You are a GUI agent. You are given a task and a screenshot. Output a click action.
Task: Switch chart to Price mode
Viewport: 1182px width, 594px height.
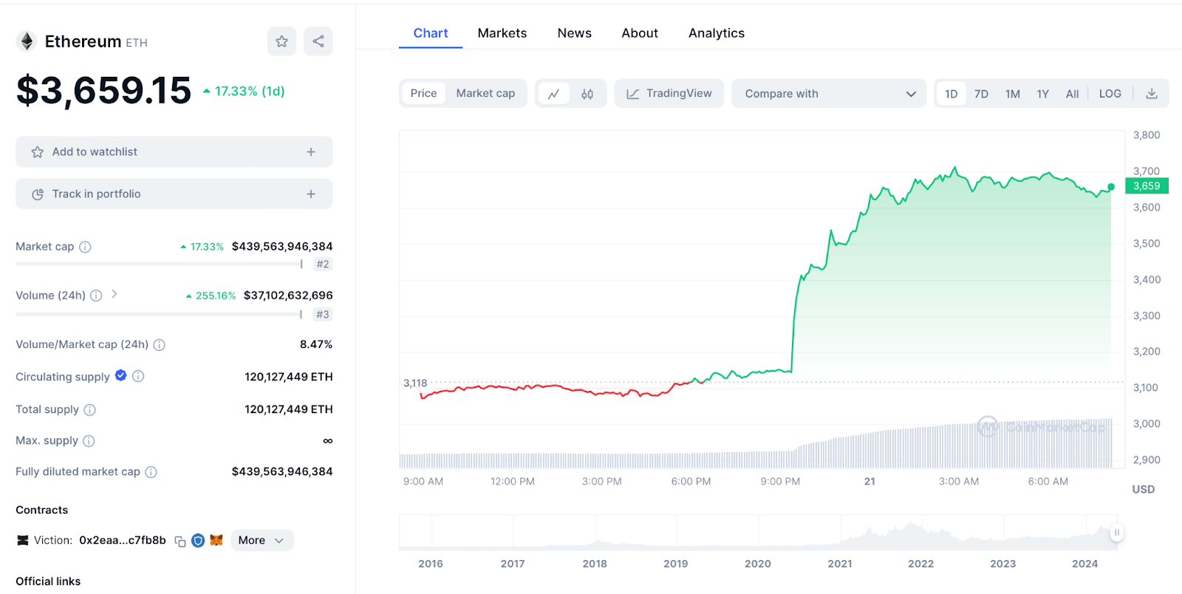click(423, 94)
